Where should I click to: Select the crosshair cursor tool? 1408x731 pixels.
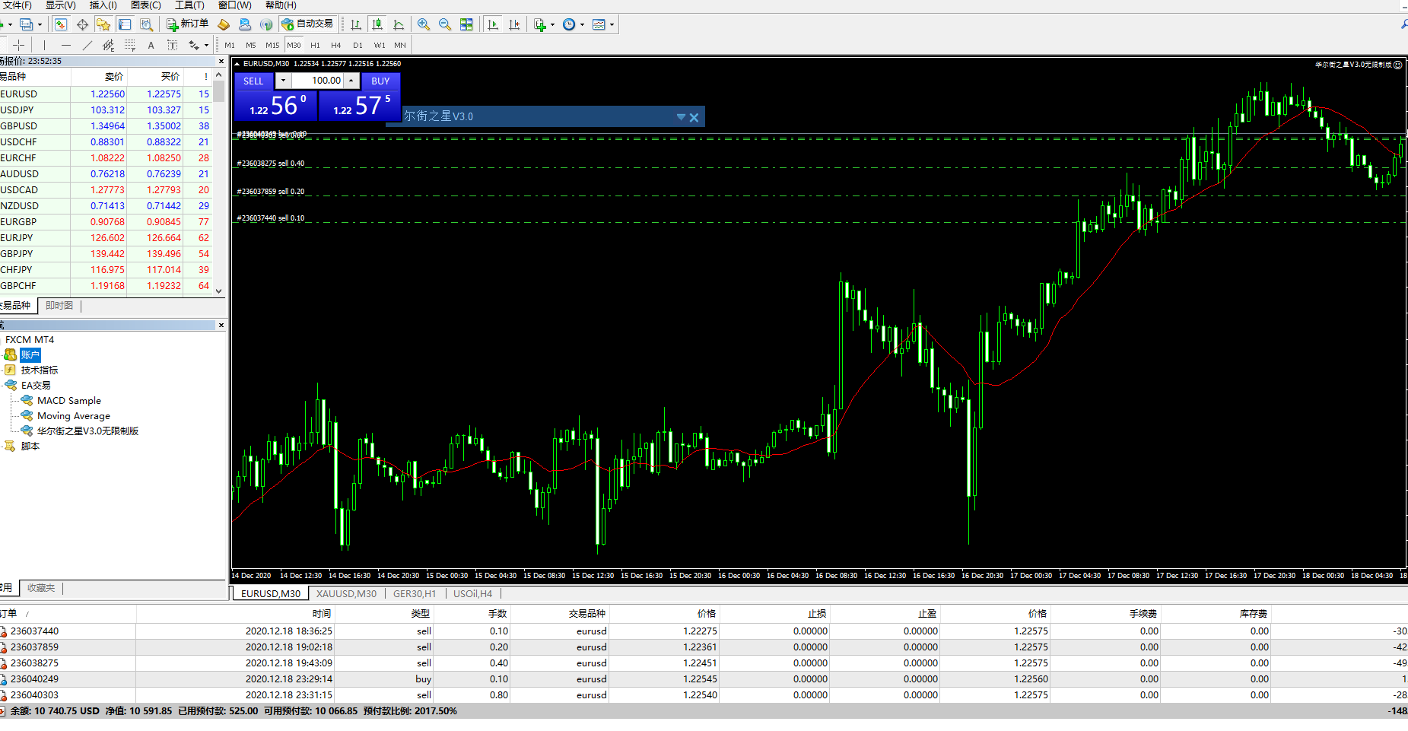coord(19,45)
